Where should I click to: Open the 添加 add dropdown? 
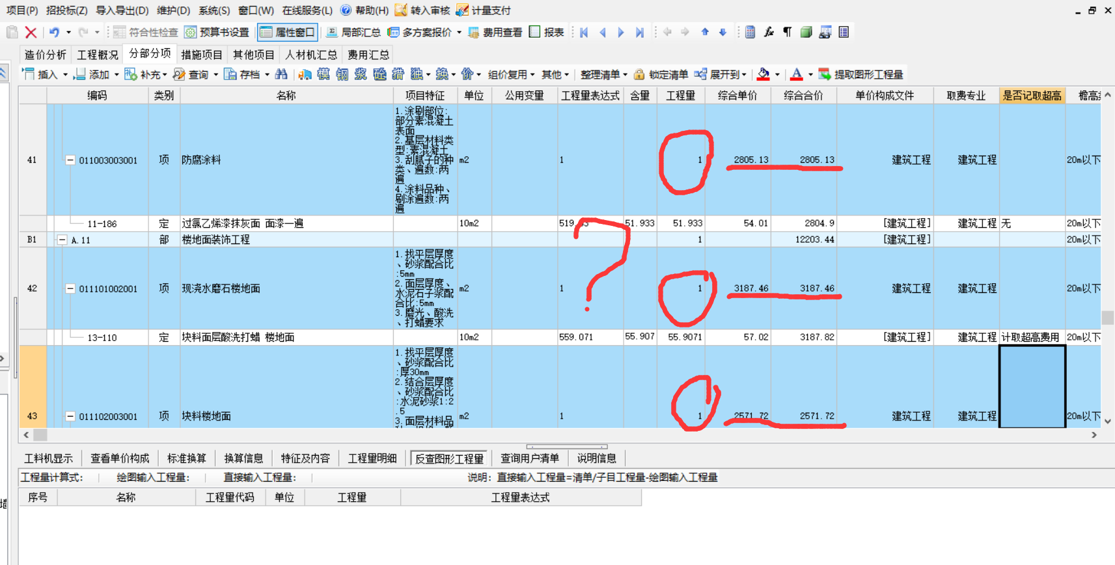point(117,75)
